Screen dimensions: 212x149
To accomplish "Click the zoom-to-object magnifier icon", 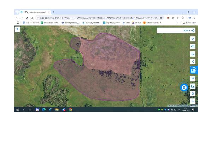I will (193, 93).
